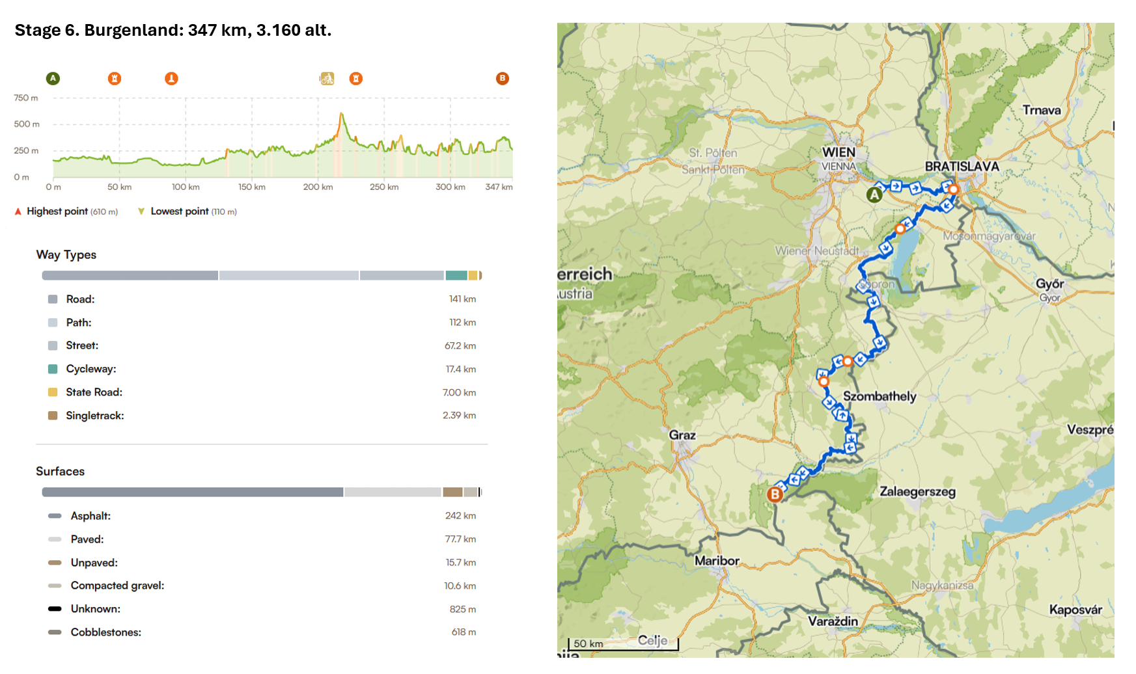Screen dimensions: 1136x674
Task: Select the monument marker near 100 km
Action: click(171, 79)
